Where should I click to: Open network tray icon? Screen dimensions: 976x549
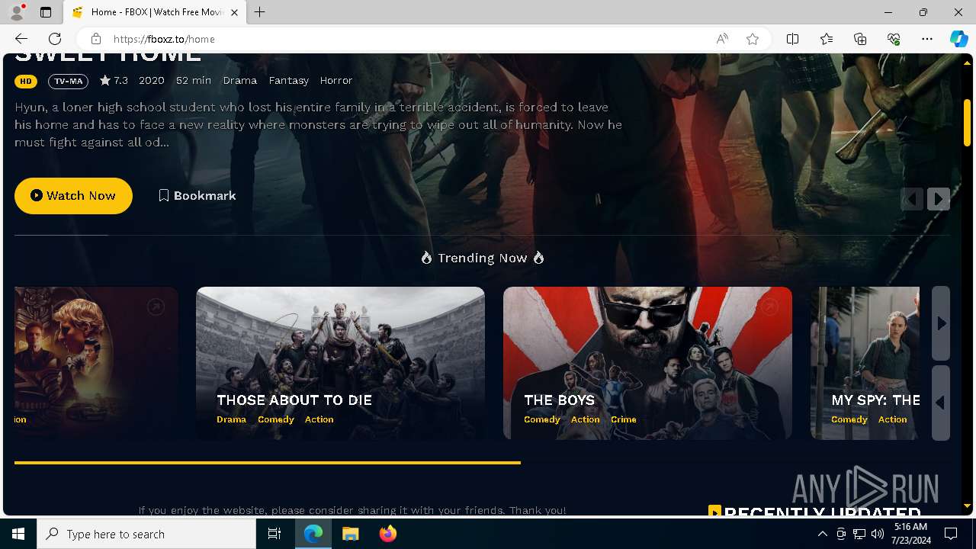point(859,534)
